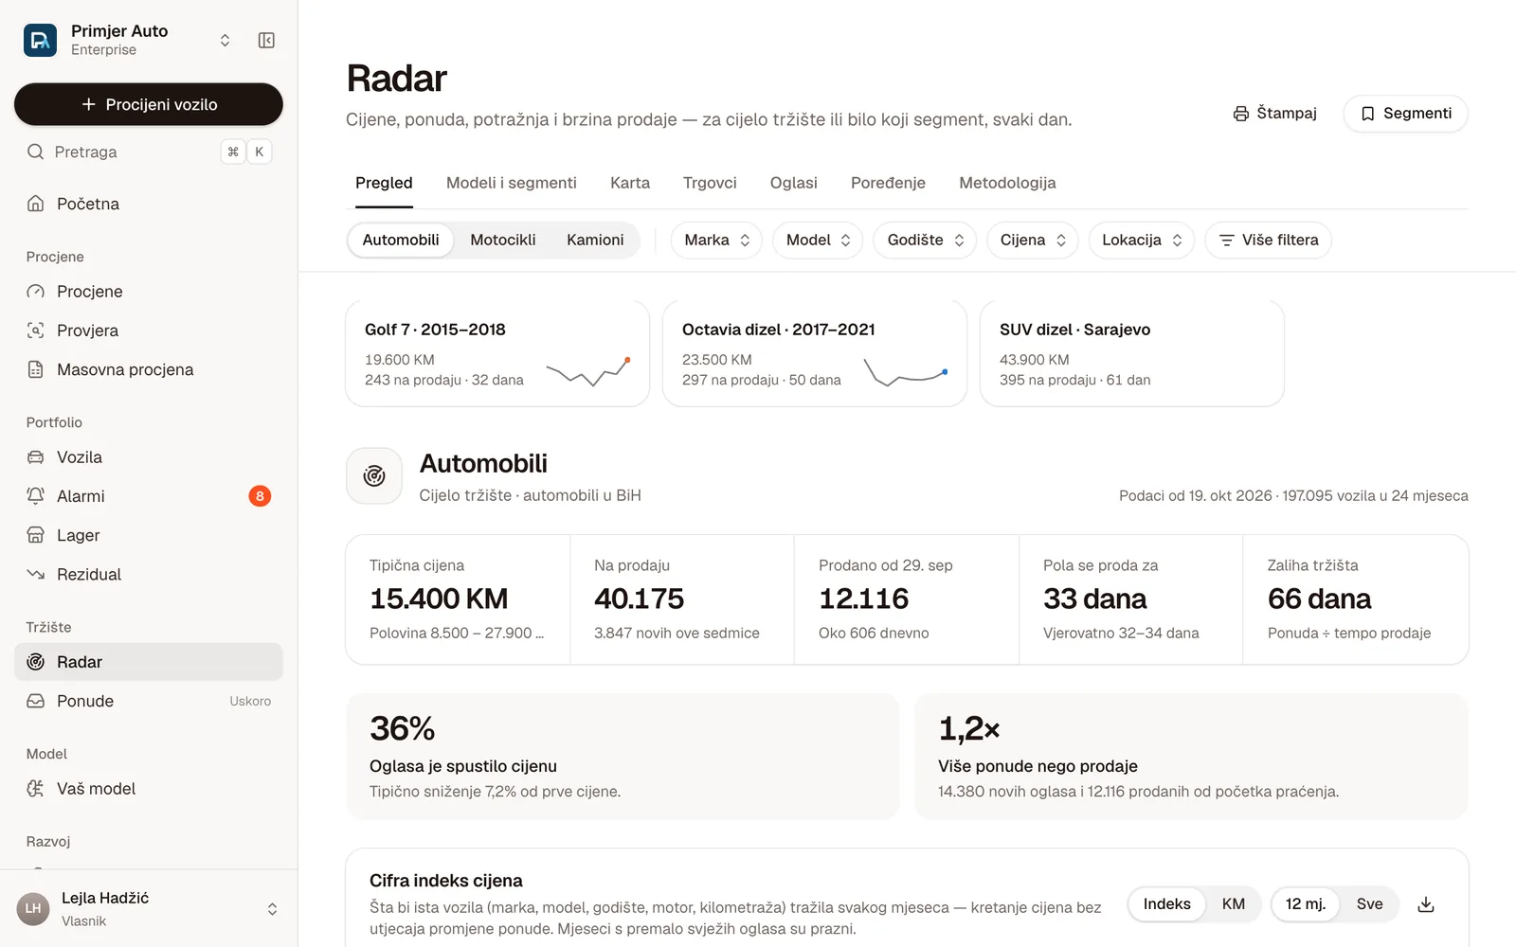Show chart values as Indeks
1516x947 pixels.
tap(1166, 904)
